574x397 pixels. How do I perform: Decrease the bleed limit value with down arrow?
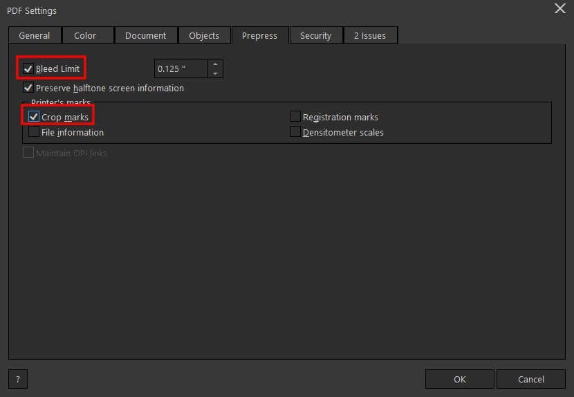(215, 73)
